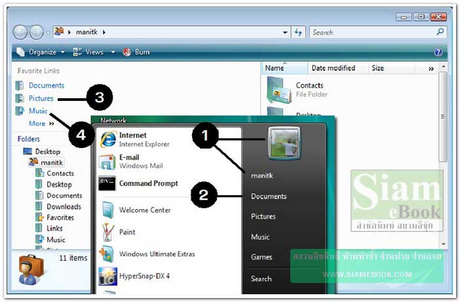The image size is (460, 302).
Task: Click the file list scroll up arrow
Action: [x=443, y=67]
